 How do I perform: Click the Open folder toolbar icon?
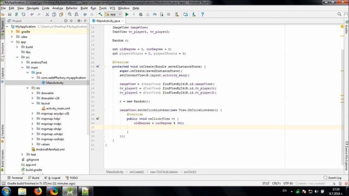click(3, 15)
